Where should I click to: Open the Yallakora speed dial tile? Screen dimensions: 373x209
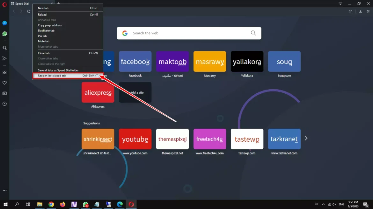point(247,61)
